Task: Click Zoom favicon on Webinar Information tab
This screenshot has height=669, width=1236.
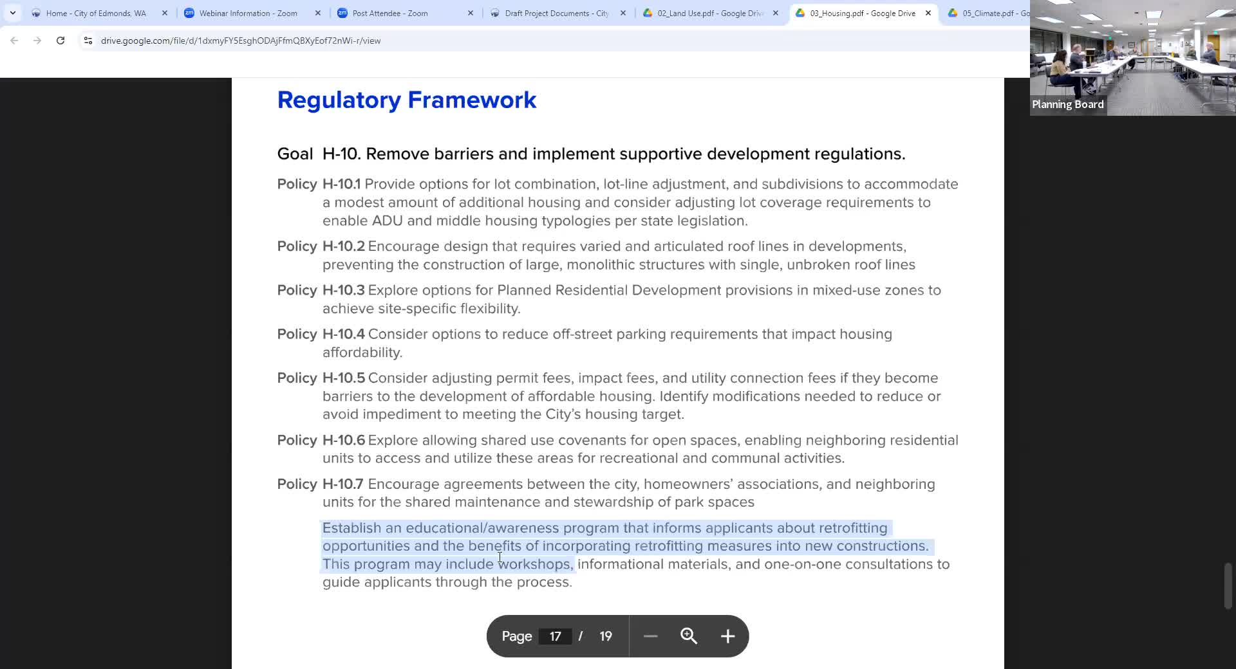Action: (189, 13)
